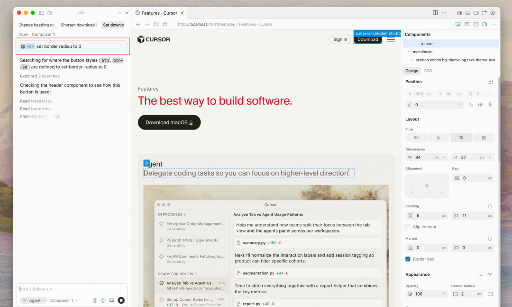
Task: Toggle primary side bar layout icon
Action: pyautogui.click(x=460, y=13)
